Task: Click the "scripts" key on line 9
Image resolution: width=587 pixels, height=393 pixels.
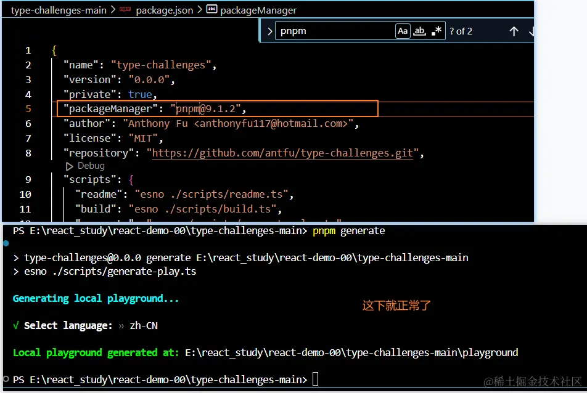Action: [x=90, y=179]
